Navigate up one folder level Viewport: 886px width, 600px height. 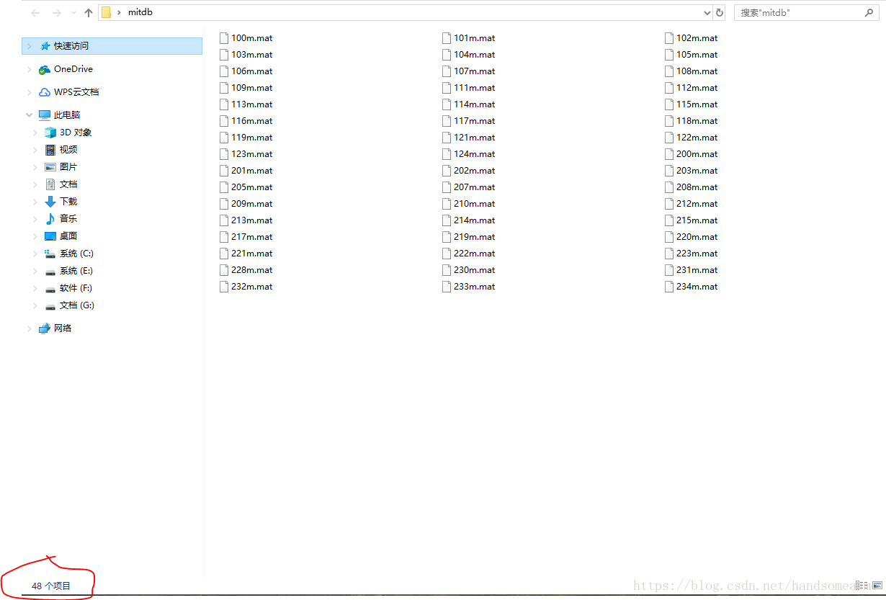pos(89,13)
